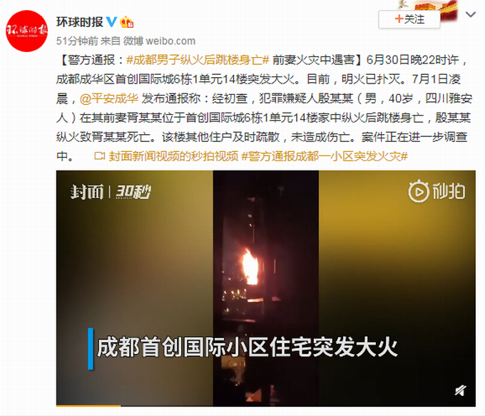Click the 秒拍 logo on video
485x416 pixels.
[436, 191]
